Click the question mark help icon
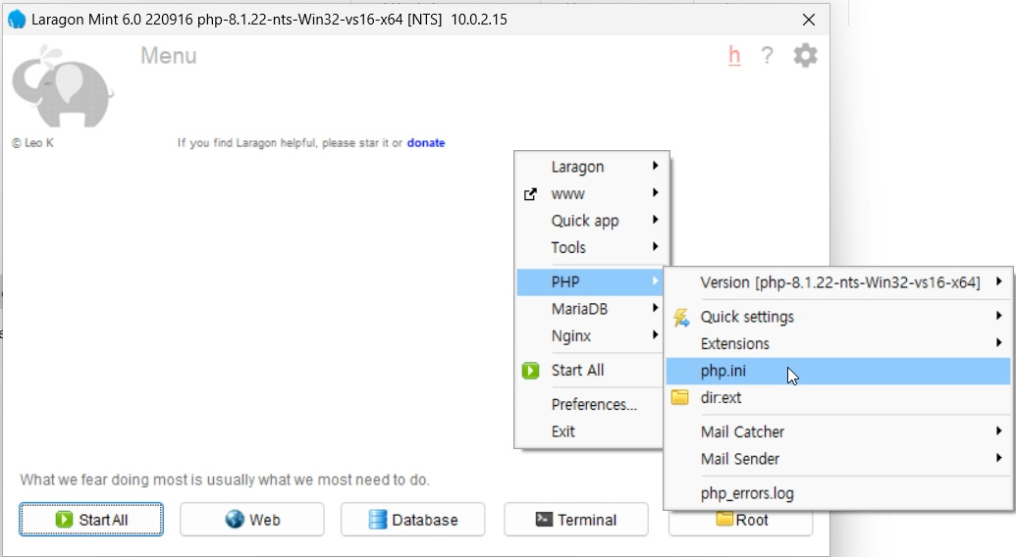 768,56
